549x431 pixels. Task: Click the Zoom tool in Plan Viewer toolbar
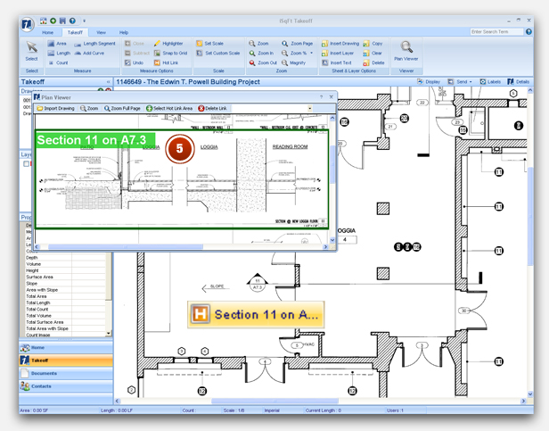point(89,108)
